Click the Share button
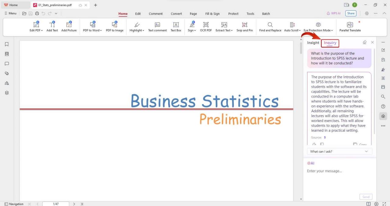Viewport: 390px width, 206px height. (351, 13)
